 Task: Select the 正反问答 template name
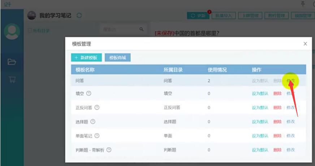click(x=84, y=108)
